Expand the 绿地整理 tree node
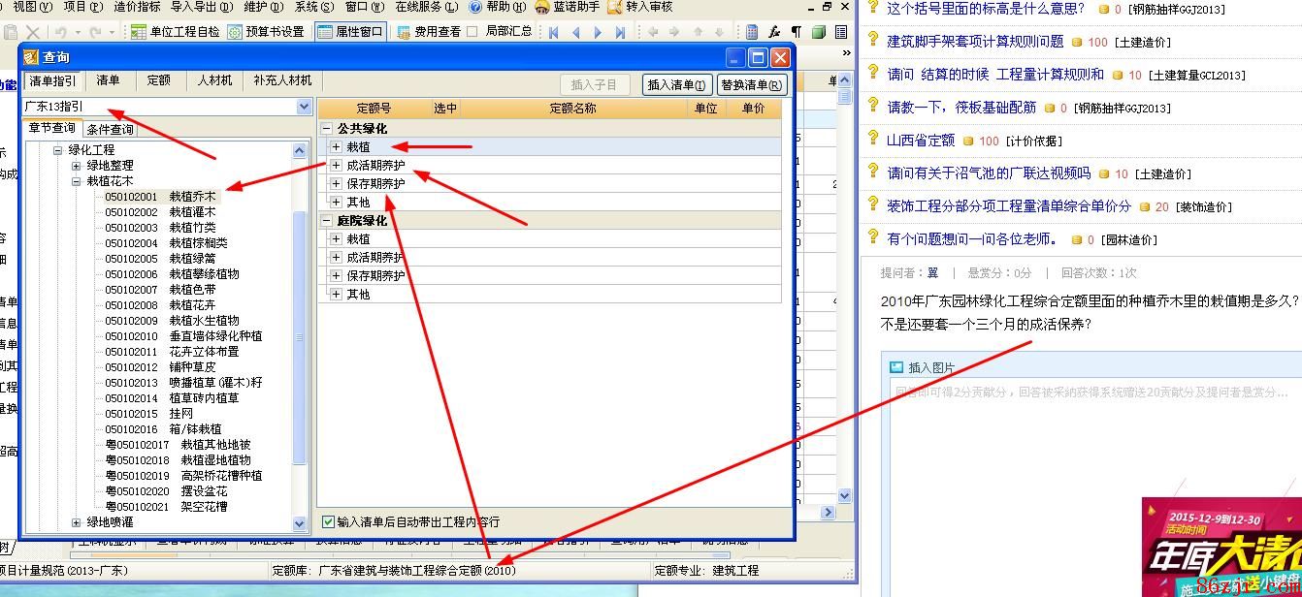 pyautogui.click(x=77, y=166)
